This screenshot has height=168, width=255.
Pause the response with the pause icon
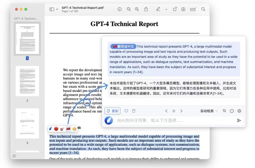(174, 111)
